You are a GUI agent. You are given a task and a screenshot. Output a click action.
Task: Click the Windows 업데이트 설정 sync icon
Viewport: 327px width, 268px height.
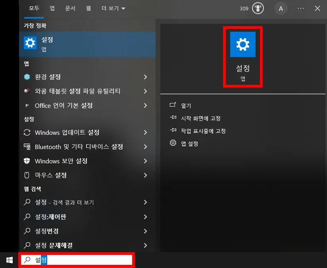tap(27, 132)
